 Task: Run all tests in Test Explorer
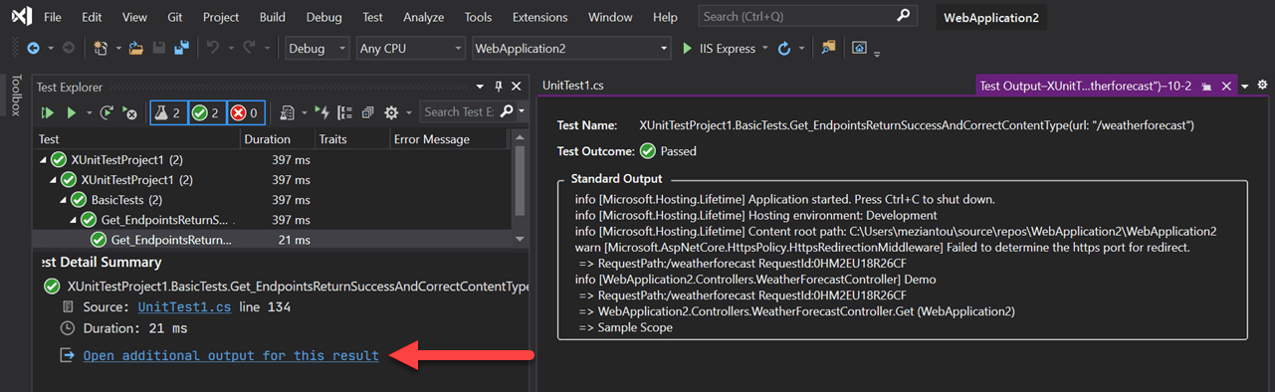pos(47,112)
